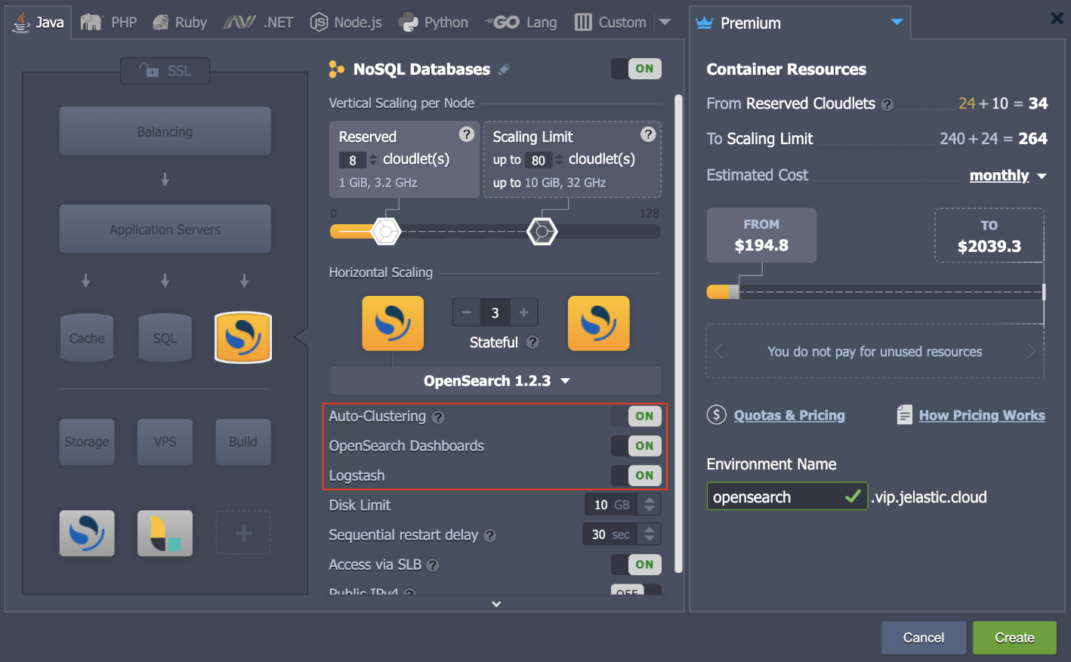Add a VPS node

(x=165, y=442)
